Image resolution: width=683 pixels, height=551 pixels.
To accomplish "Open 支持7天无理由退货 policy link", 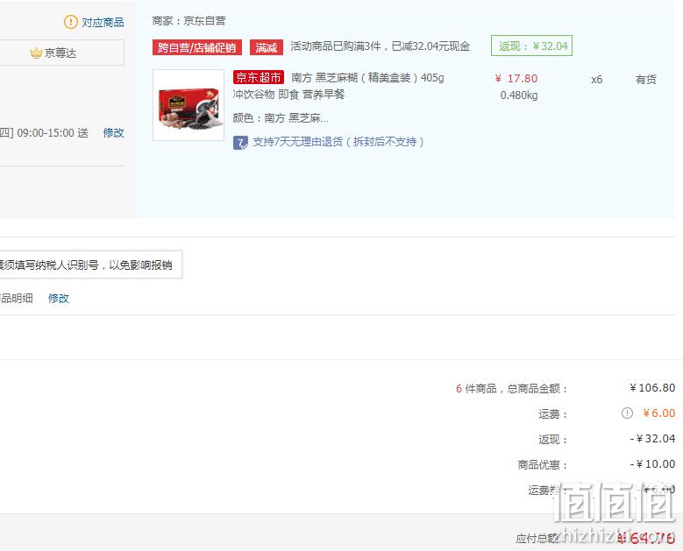I will pyautogui.click(x=338, y=142).
